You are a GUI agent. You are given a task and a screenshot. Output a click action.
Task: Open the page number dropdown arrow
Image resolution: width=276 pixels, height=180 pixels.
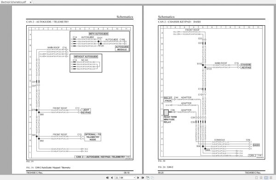coord(134,178)
